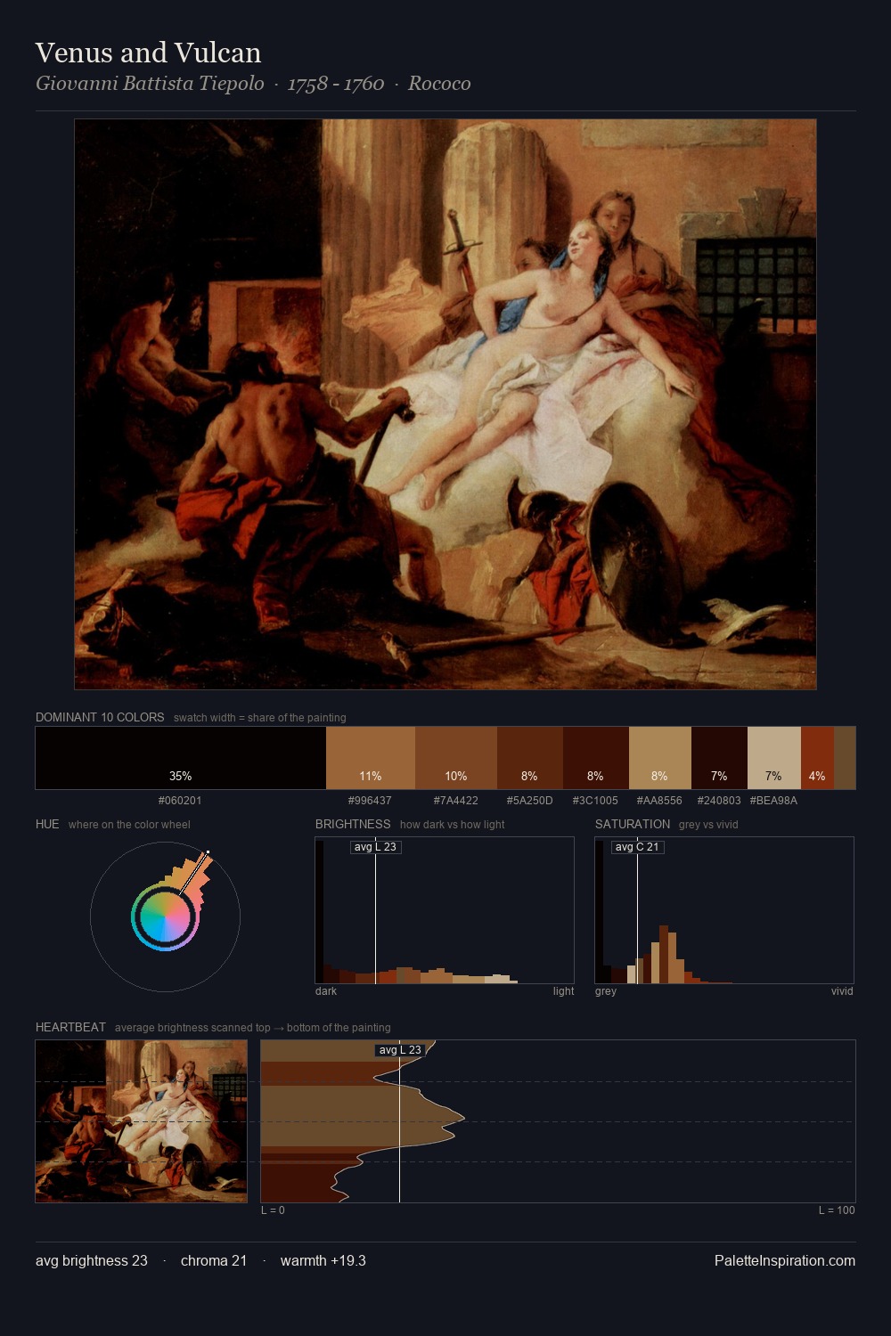Select the saturation histogram chart

724,910
